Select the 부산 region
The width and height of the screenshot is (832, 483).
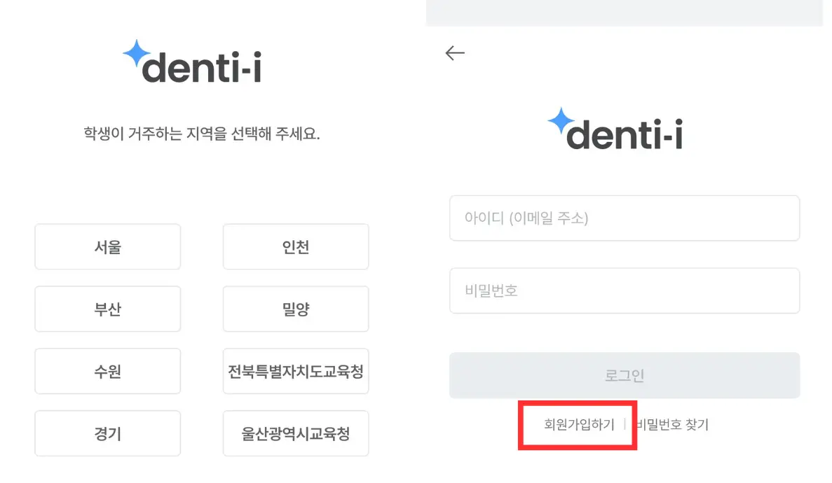107,309
